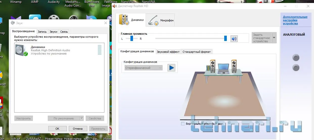314x140 pixels.
Task: Open the Звуки tab in Звук window
Action: pyautogui.click(x=53, y=32)
